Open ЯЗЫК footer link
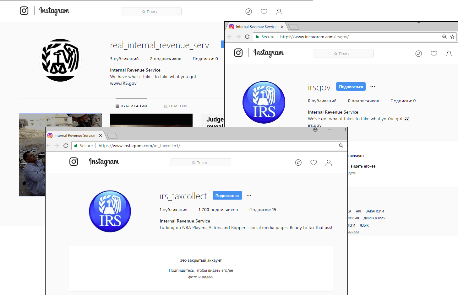The image size is (458, 295). coord(364,225)
